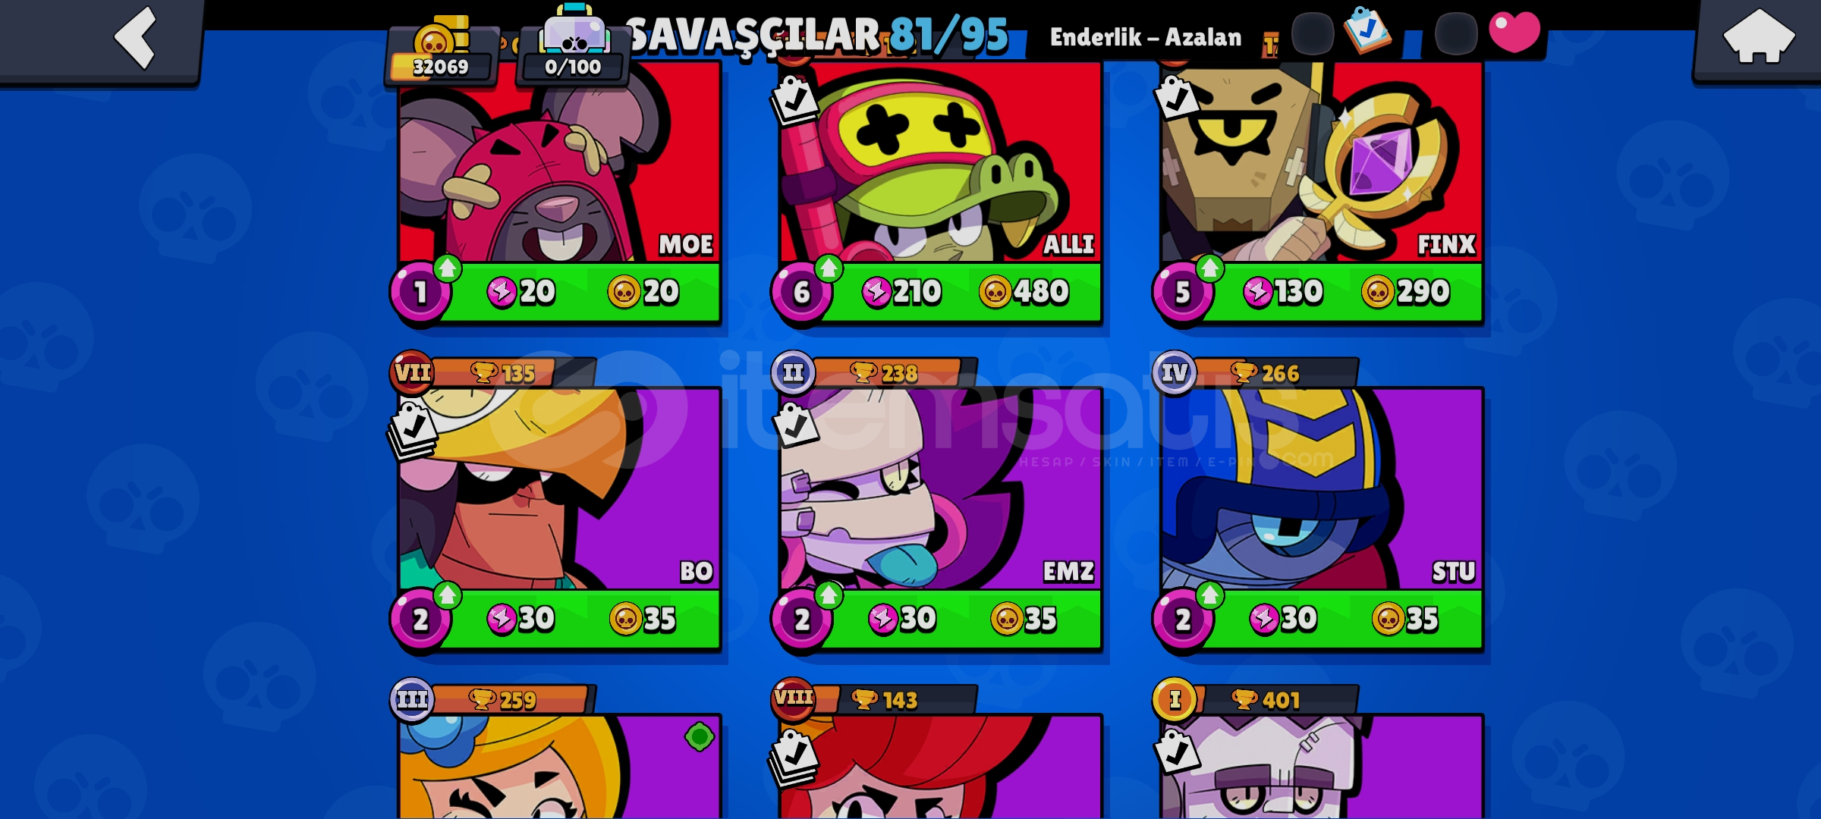Open the 0/100 credits box icon
This screenshot has width=1821, height=819.
574,47
